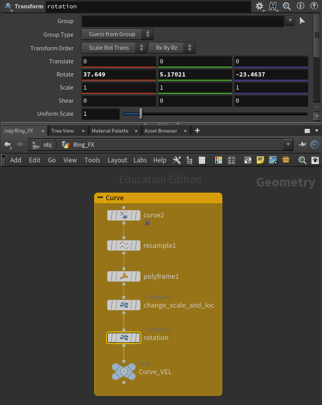
Task: Search parameters with the magnifier icon
Action: click(286, 6)
